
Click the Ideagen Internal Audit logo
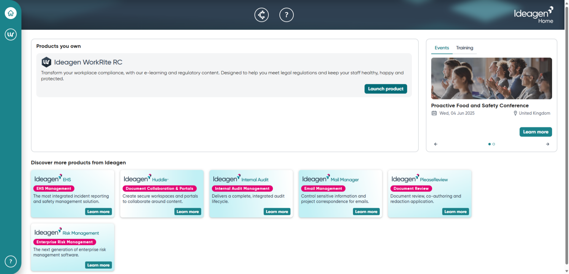tap(241, 179)
